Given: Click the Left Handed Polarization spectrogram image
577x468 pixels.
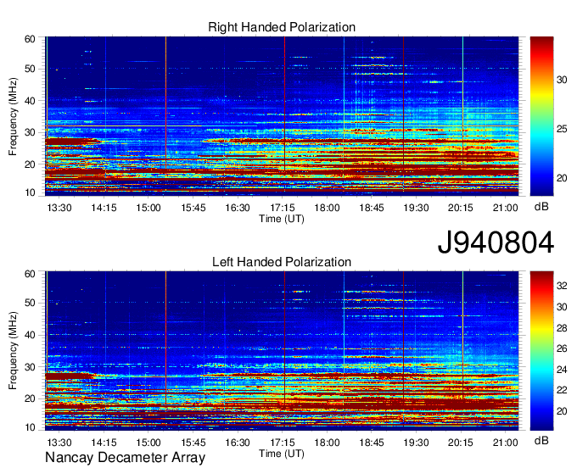Looking at the screenshot, I should pyautogui.click(x=282, y=351).
